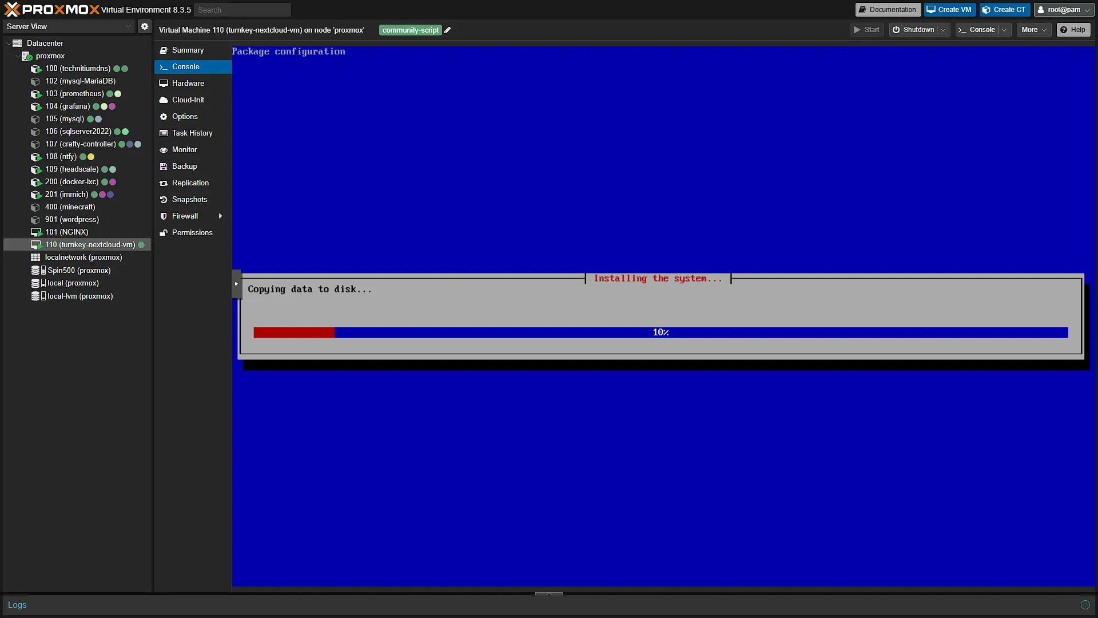Collapse the proxmox node tree
Screen dimensions: 1098x618
[17, 56]
